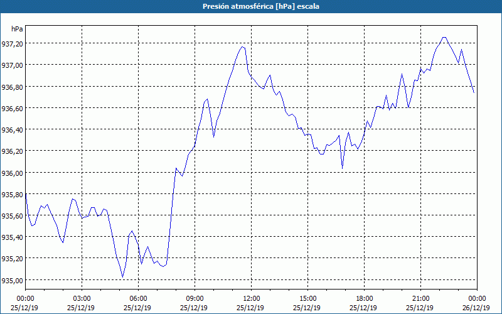Viewport: 502px width, 314px height.
Task: Select the 936,40 y-axis label
Action: (12, 130)
